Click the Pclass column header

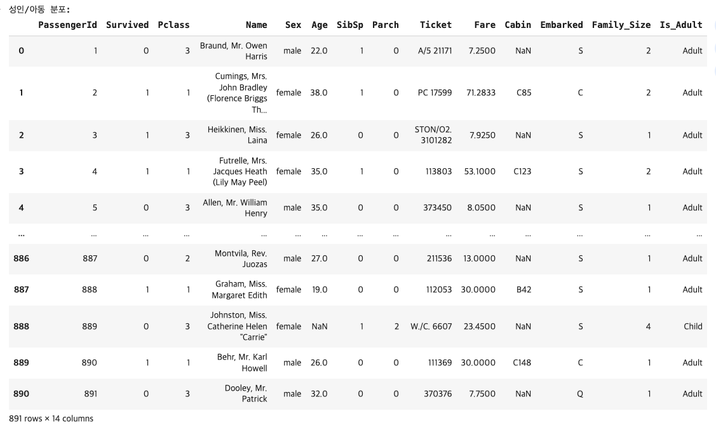[173, 25]
